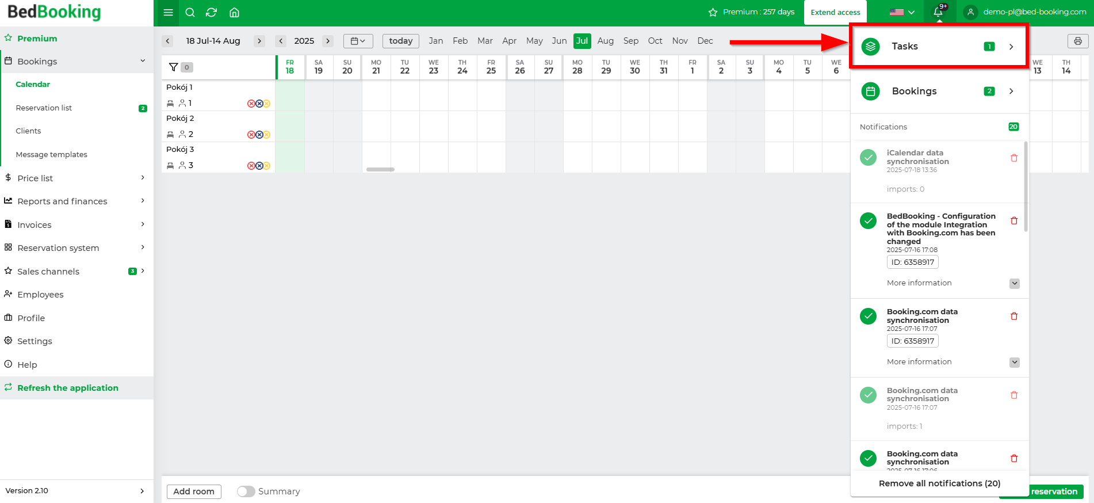Click the horizontal calendar scrollbar thumb
The width and height of the screenshot is (1094, 503).
pos(380,169)
